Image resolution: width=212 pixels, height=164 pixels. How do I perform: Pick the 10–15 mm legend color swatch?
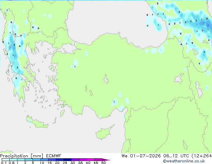pos(44,160)
